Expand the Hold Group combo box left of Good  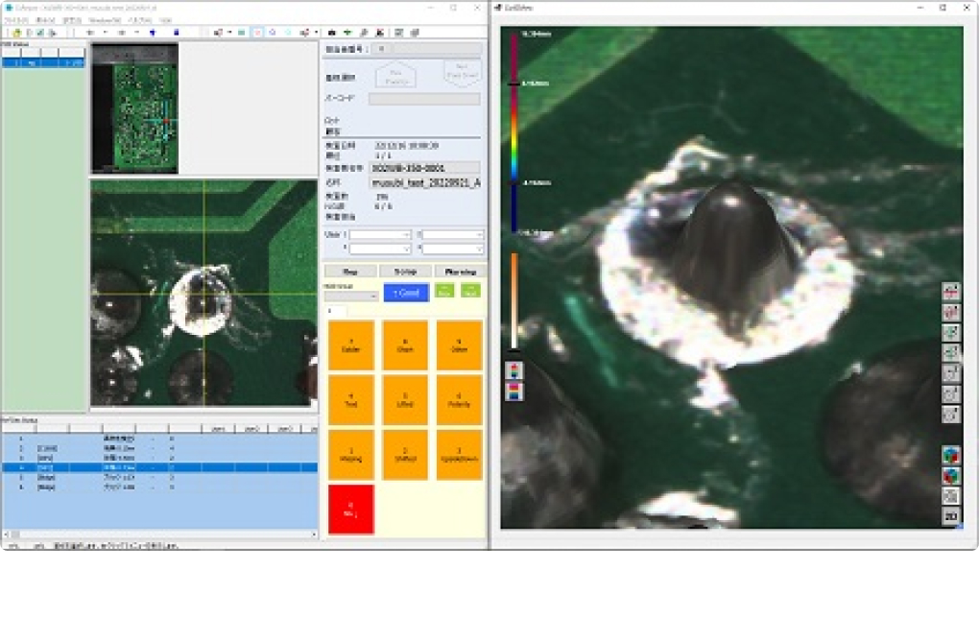coord(350,297)
